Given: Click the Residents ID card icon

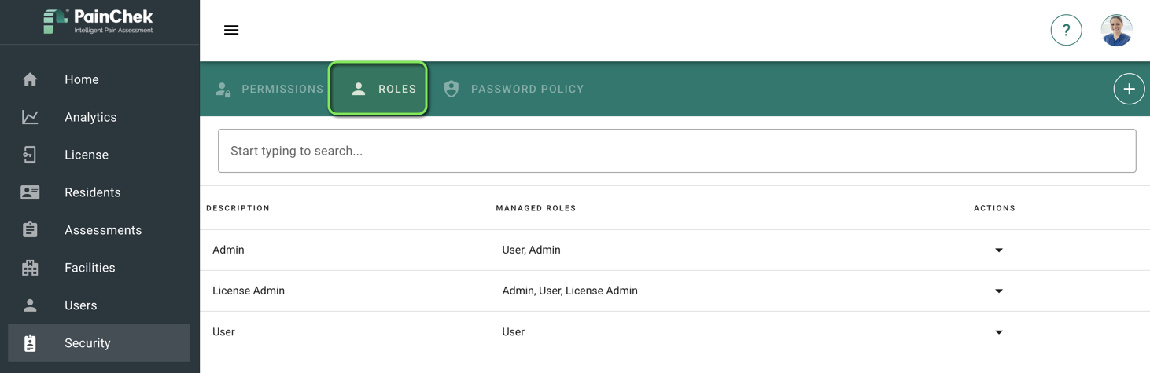Looking at the screenshot, I should (30, 192).
